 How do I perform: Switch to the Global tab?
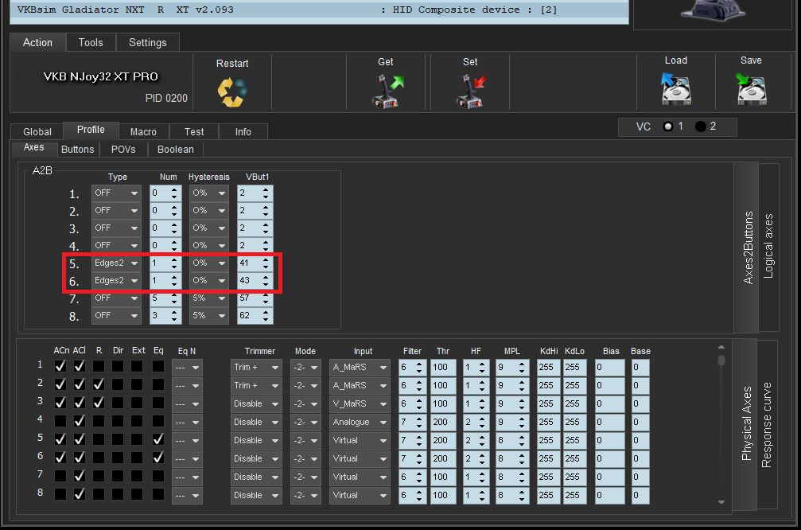pyautogui.click(x=37, y=132)
